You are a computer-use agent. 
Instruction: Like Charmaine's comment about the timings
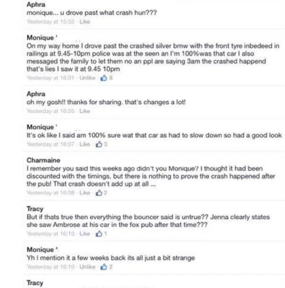(83, 193)
